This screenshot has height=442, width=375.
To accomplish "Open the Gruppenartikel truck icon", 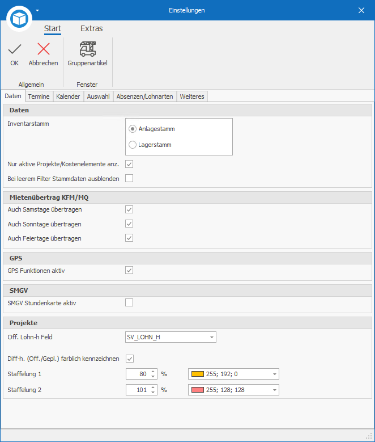I will pyautogui.click(x=88, y=49).
